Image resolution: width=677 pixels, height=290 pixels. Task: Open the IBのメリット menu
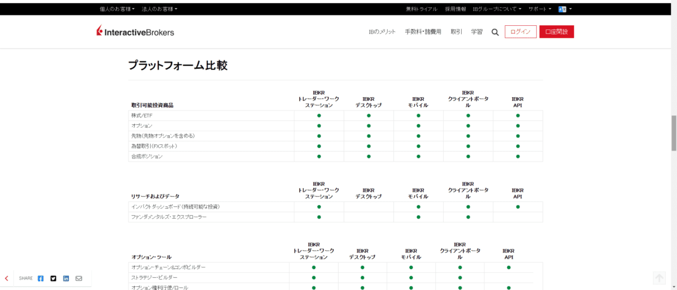[382, 32]
